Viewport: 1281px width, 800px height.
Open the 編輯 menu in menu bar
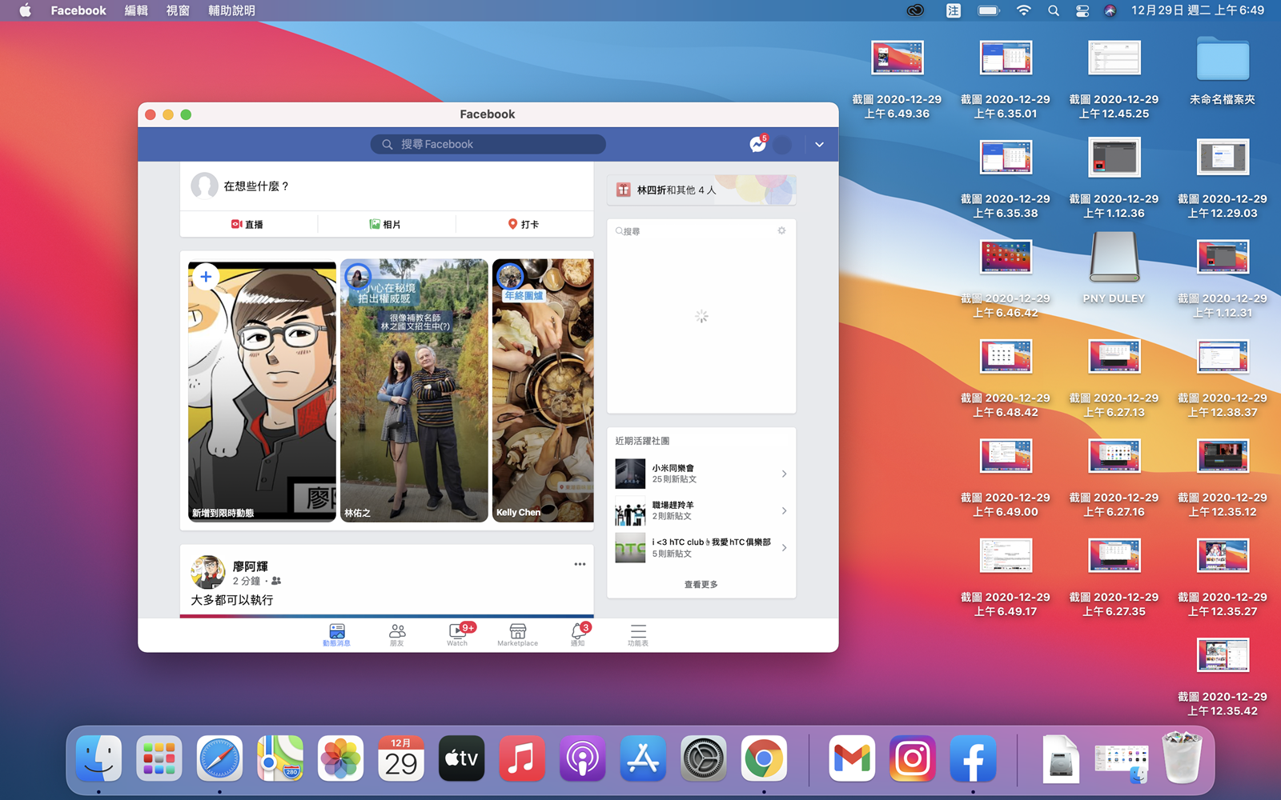pos(136,10)
